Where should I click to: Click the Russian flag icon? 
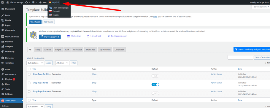click(x=50, y=11)
